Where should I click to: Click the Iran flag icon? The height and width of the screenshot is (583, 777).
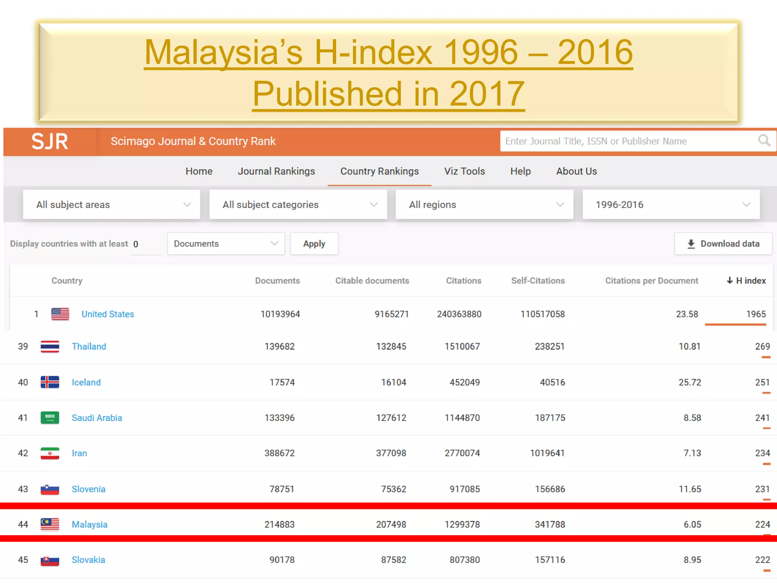coord(50,453)
